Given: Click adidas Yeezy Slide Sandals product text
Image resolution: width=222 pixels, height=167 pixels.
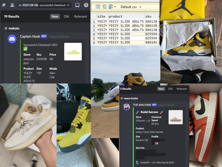Looking at the screenshot, I should click(x=149, y=132).
